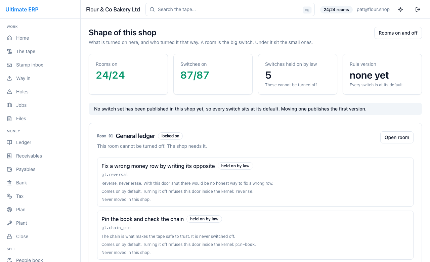The height and width of the screenshot is (262, 430).
Task: Click the sign-out arrow icon
Action: (418, 9)
